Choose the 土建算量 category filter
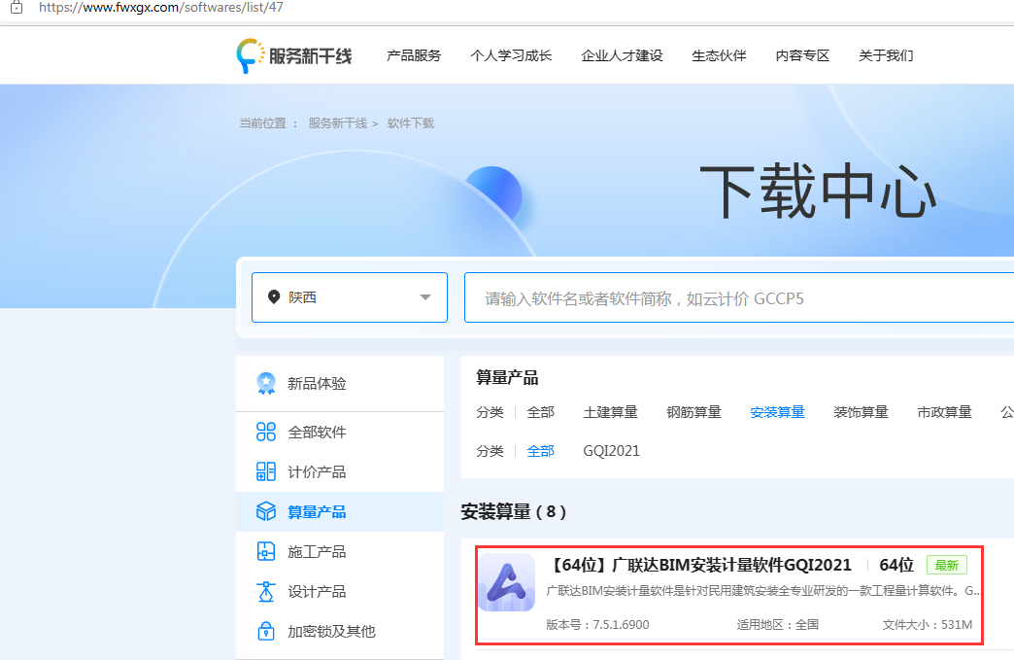The image size is (1014, 660). (611, 412)
